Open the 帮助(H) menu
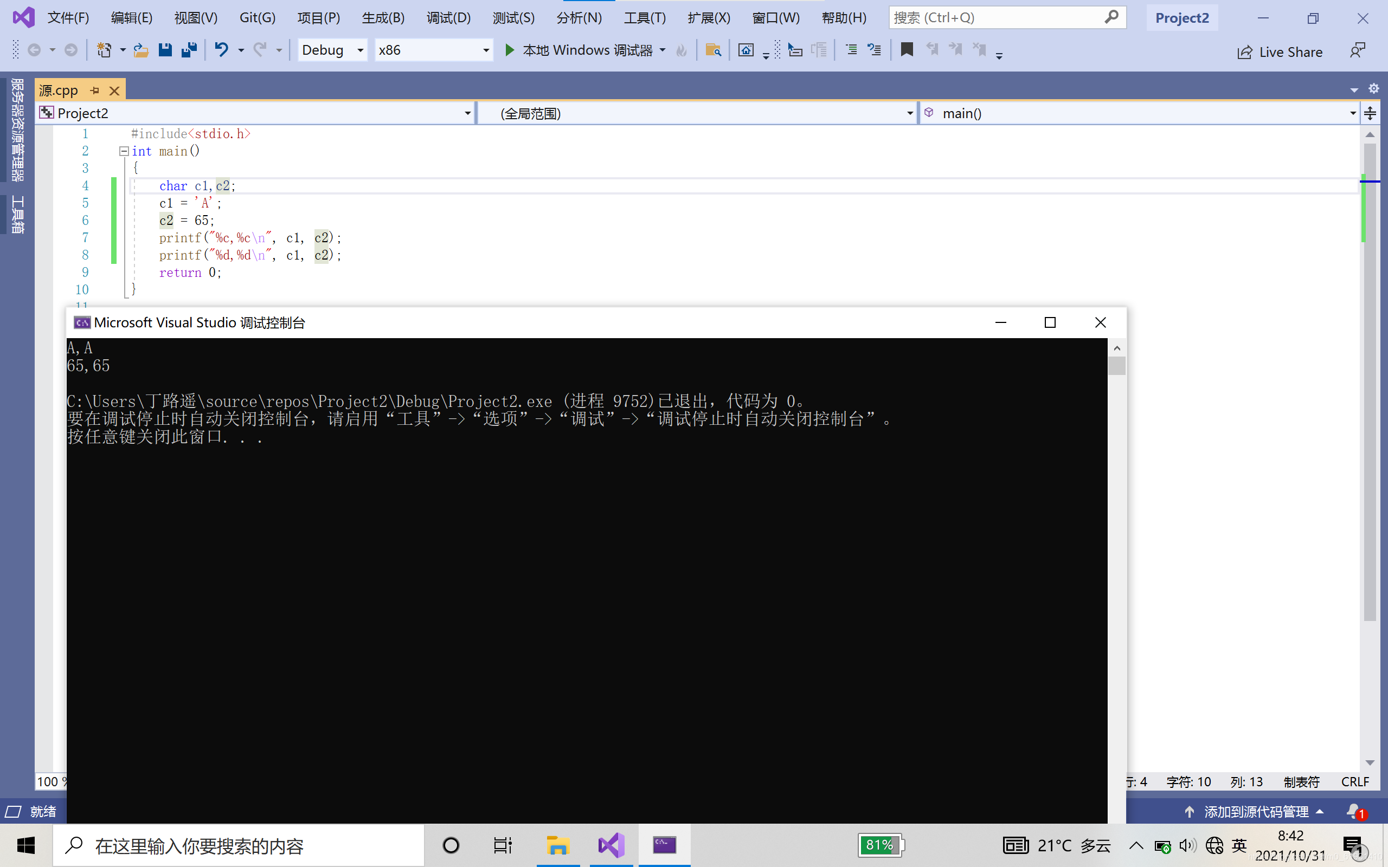Image resolution: width=1388 pixels, height=867 pixels. 844,18
